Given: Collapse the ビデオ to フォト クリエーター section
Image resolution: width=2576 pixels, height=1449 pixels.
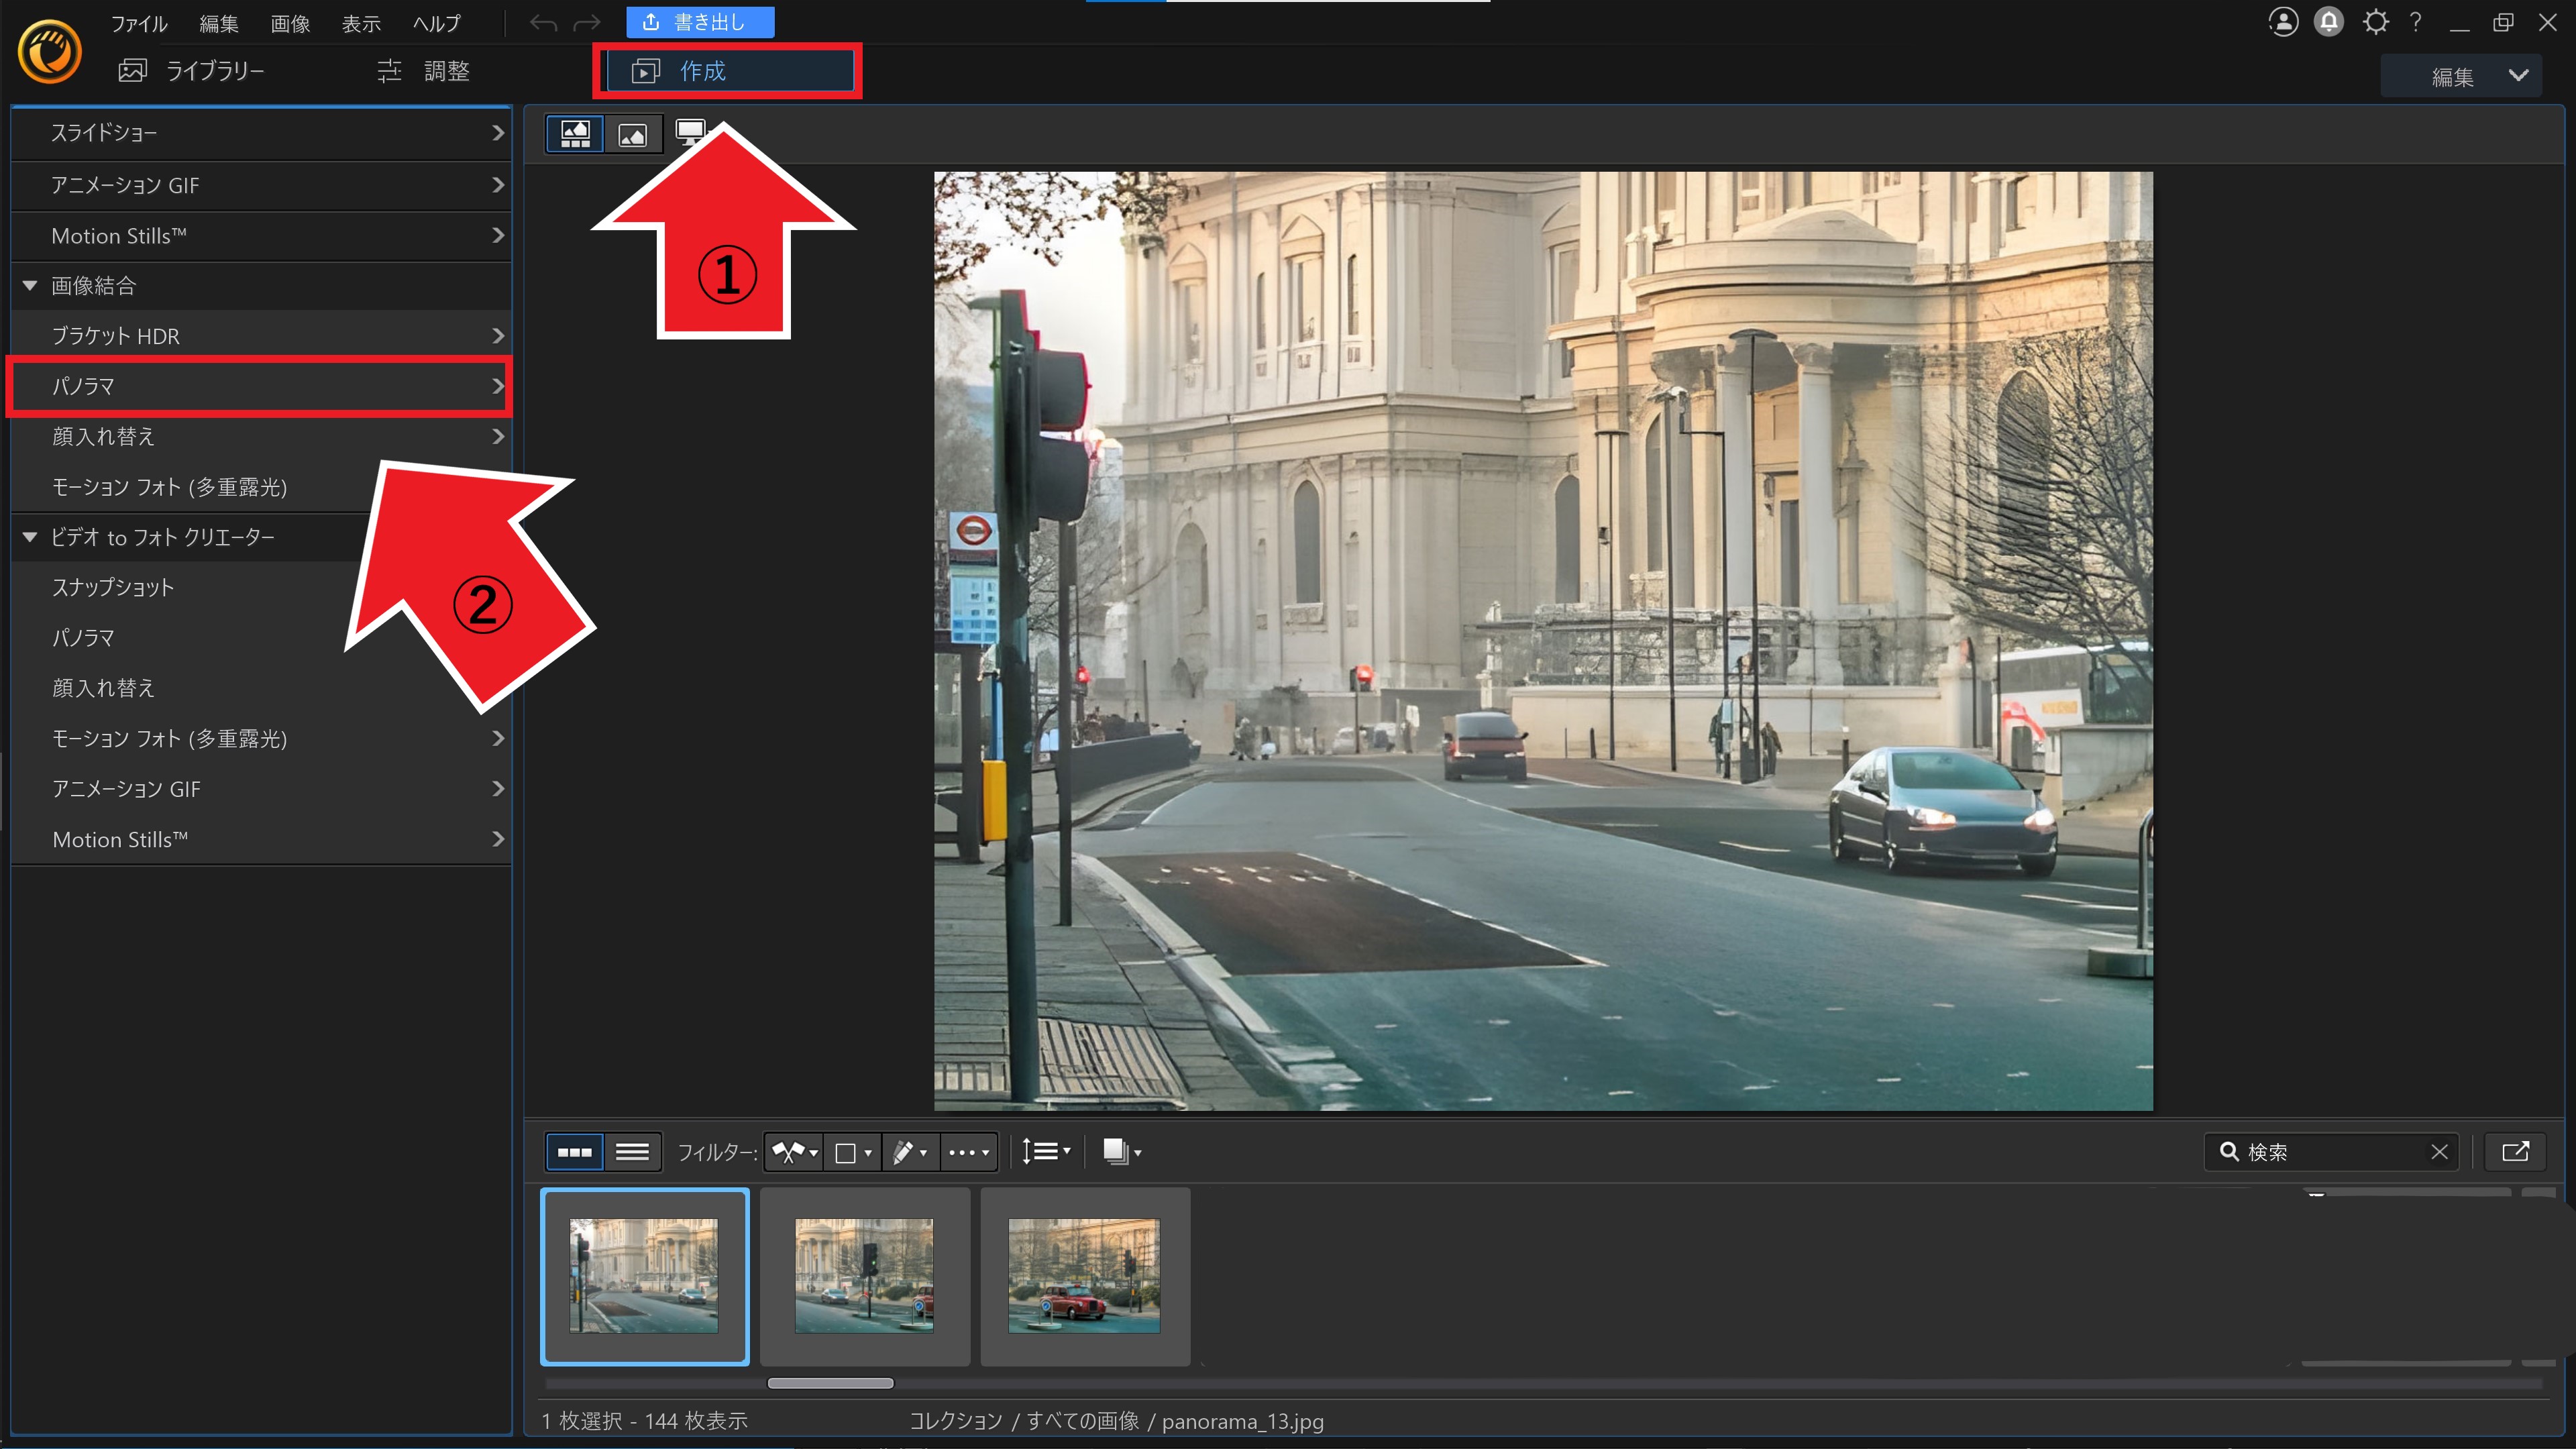Looking at the screenshot, I should 30,537.
